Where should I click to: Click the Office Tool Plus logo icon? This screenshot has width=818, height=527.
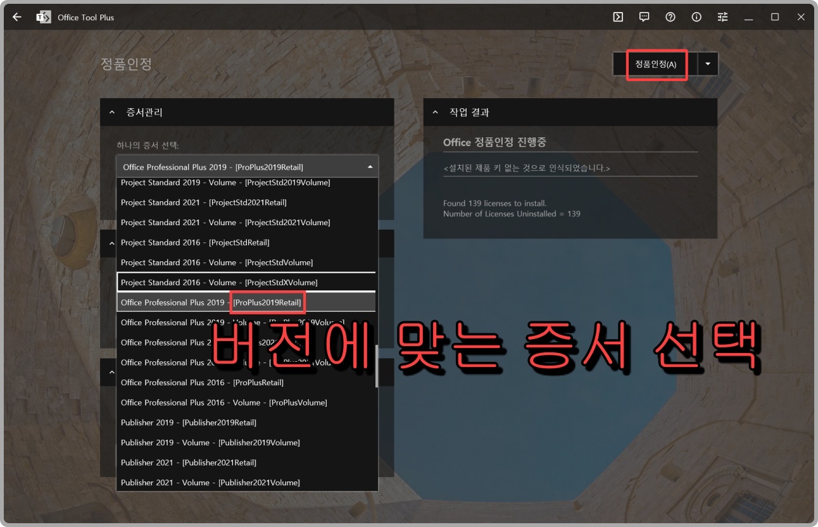click(43, 16)
